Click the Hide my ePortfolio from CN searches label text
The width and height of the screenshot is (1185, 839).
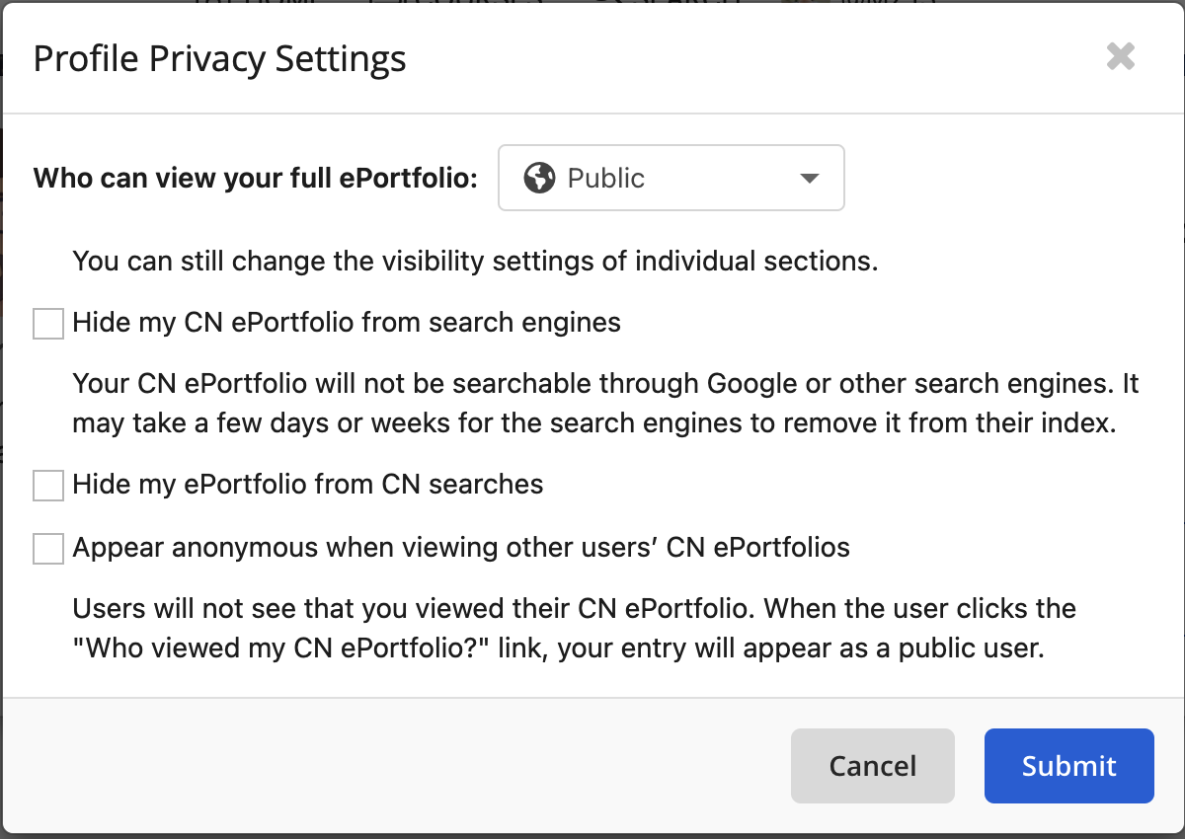pyautogui.click(x=308, y=485)
